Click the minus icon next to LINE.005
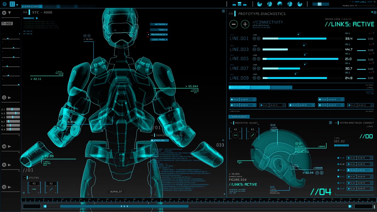This screenshot has height=212, width=377. [x=254, y=59]
